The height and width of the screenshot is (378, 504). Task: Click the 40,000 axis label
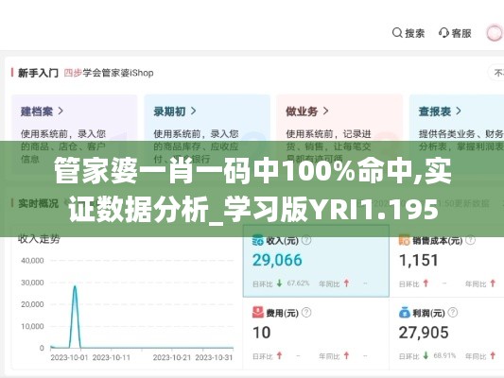click(32, 261)
